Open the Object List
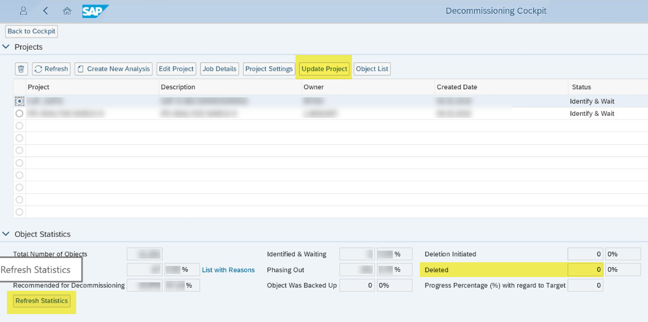The width and height of the screenshot is (648, 322). 372,69
